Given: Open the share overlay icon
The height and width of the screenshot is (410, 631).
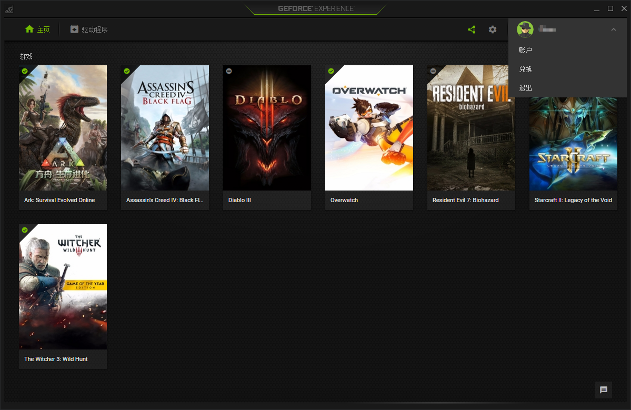Looking at the screenshot, I should pos(472,29).
